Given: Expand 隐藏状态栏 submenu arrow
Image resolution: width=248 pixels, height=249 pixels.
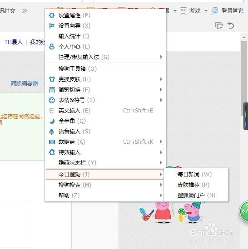Looking at the screenshot, I should [x=161, y=163].
